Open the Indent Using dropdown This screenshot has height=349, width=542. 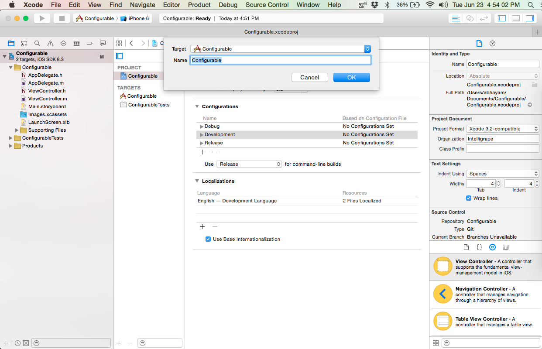pyautogui.click(x=503, y=174)
